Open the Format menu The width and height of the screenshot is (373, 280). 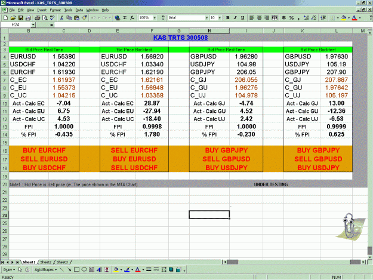(56, 10)
